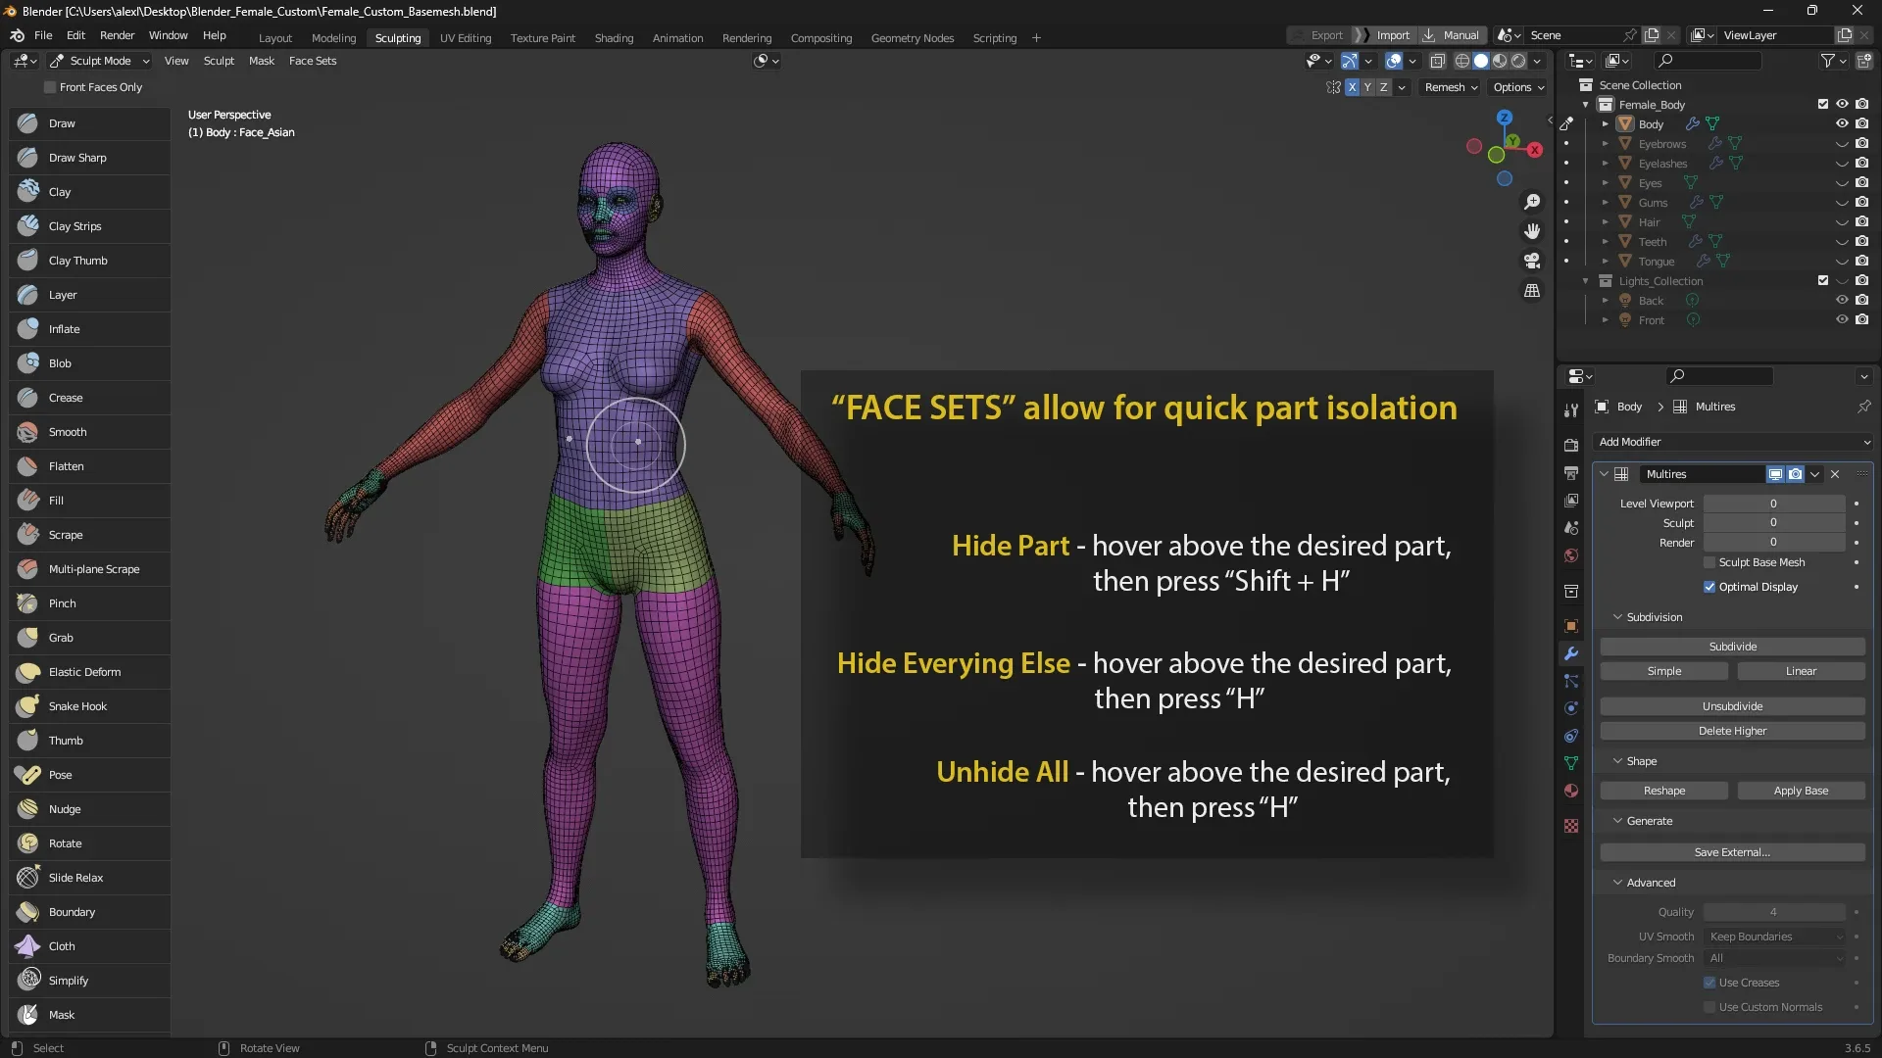Select the Snake Hook brush
This screenshot has height=1058, width=1882.
pyautogui.click(x=77, y=706)
